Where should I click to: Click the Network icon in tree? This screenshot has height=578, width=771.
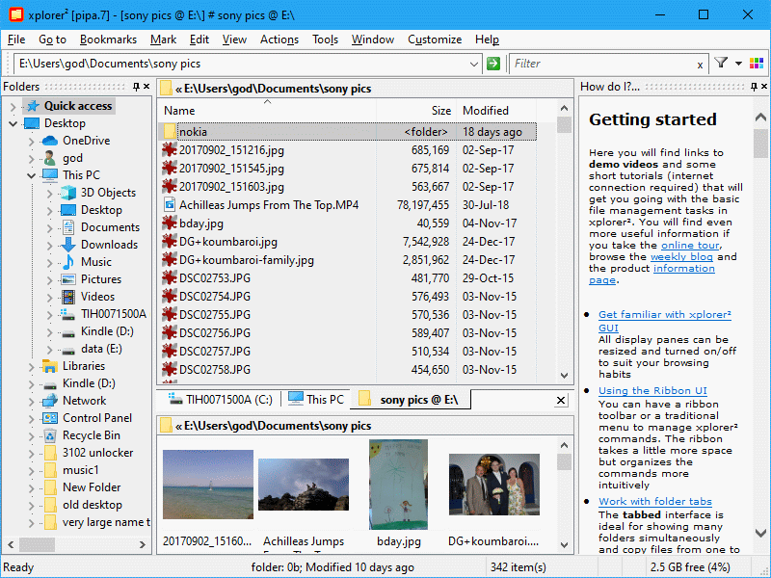50,401
